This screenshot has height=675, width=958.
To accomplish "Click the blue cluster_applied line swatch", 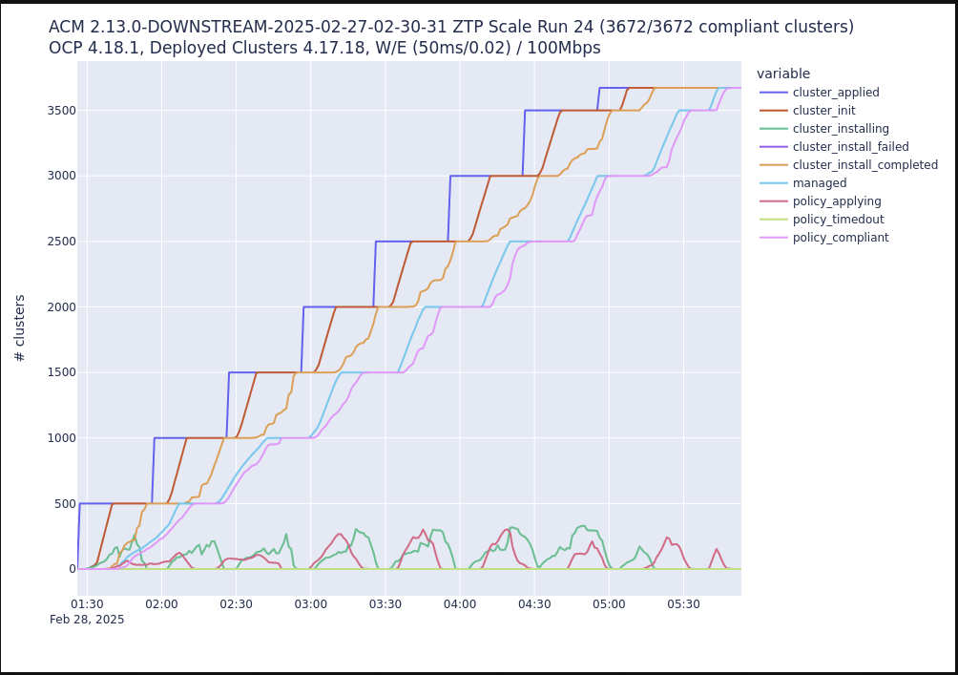I will (774, 93).
